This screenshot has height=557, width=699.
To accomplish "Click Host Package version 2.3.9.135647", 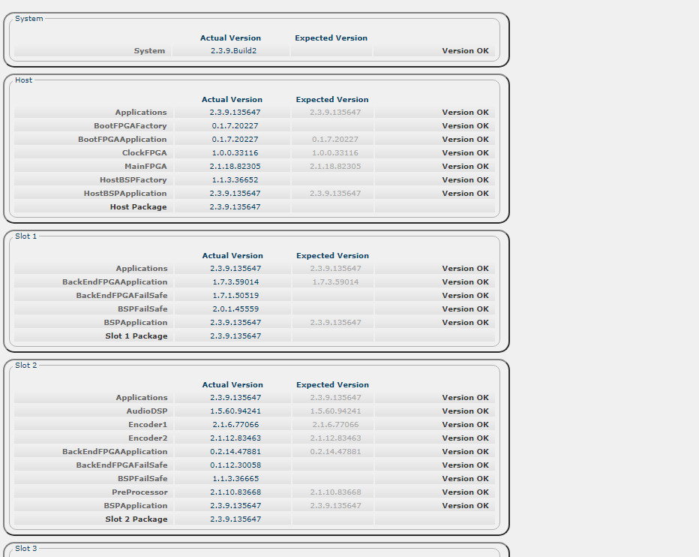I will 235,206.
